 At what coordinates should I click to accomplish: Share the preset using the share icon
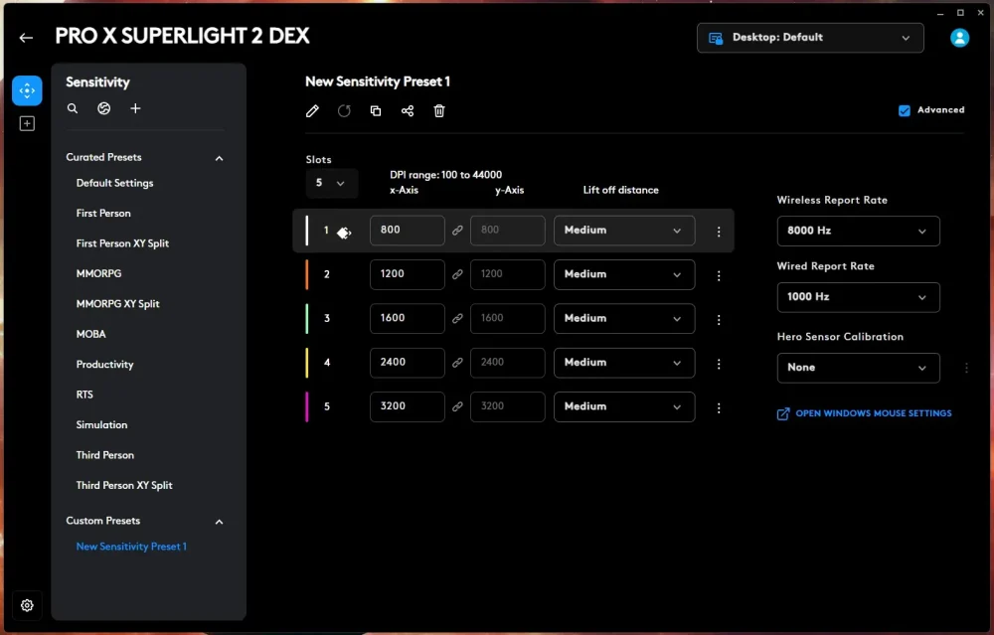(408, 111)
